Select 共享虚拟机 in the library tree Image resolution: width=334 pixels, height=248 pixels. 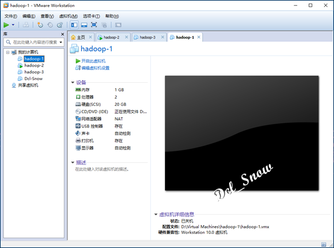click(x=28, y=85)
